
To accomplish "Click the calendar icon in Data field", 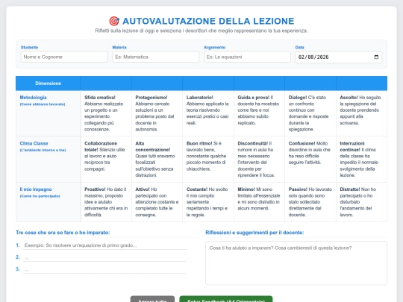I will [x=376, y=57].
